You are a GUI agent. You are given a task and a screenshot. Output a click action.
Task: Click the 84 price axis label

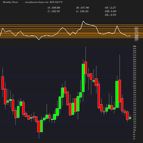coord(134,139)
